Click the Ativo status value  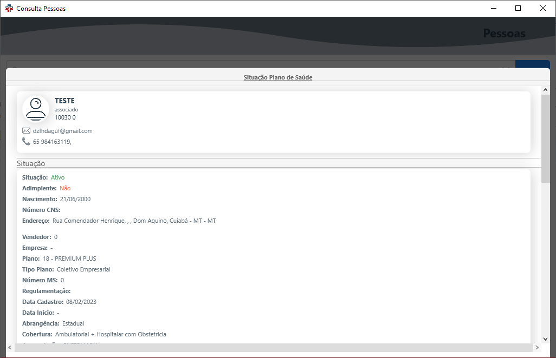[x=58, y=177]
